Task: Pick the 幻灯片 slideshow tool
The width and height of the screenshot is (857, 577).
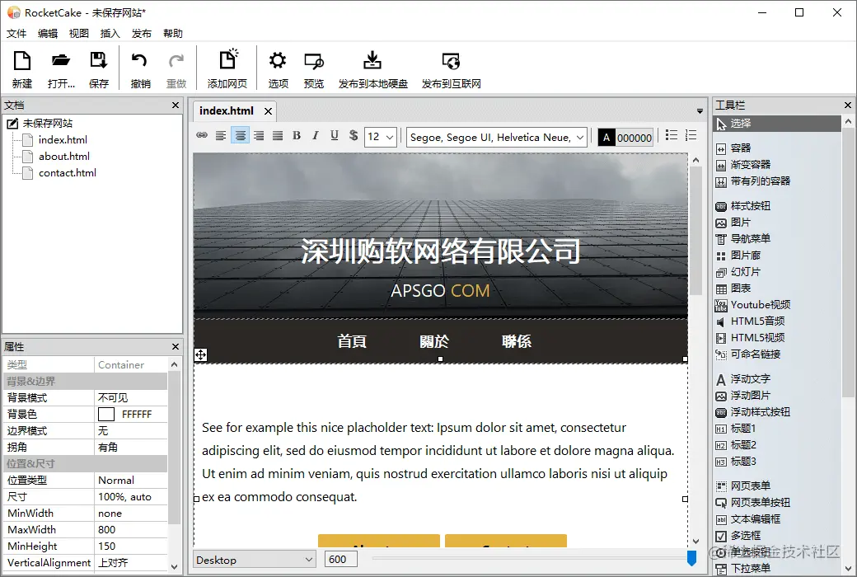Action: point(745,272)
